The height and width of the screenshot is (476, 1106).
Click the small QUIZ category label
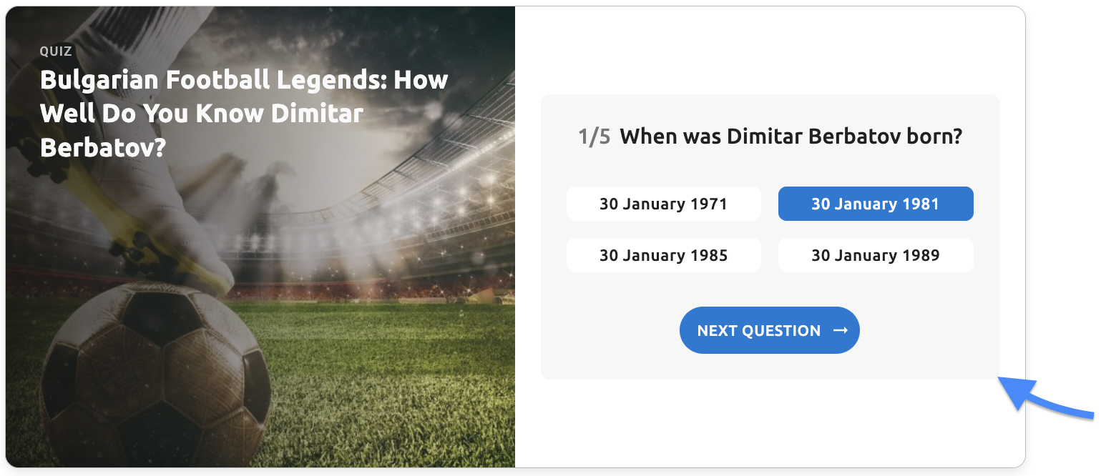click(x=56, y=51)
